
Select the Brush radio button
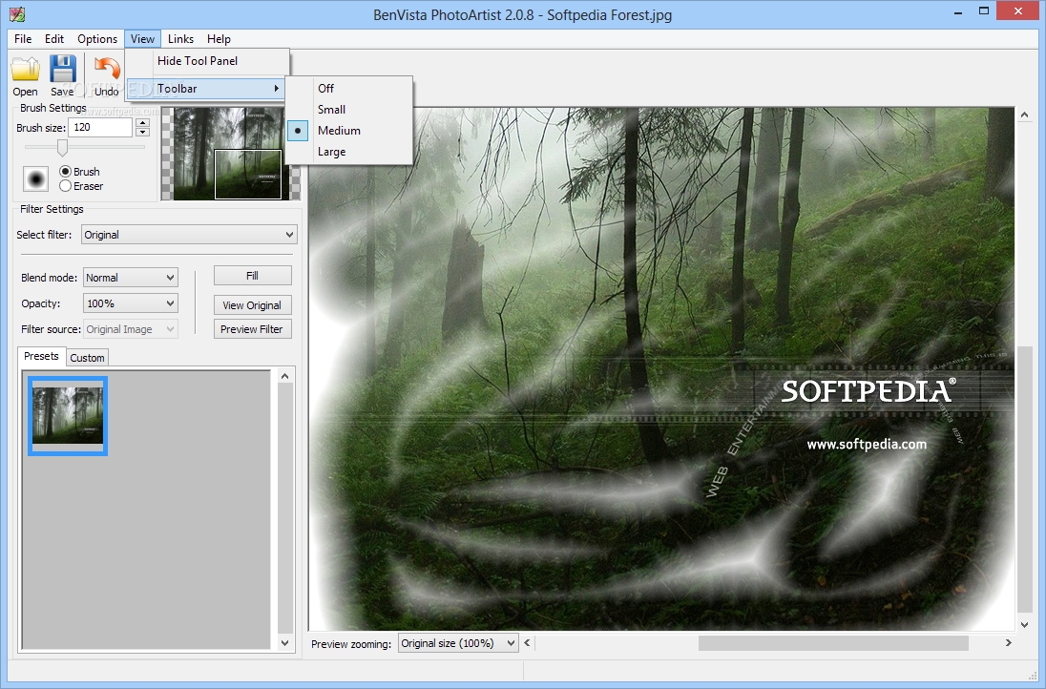(65, 172)
